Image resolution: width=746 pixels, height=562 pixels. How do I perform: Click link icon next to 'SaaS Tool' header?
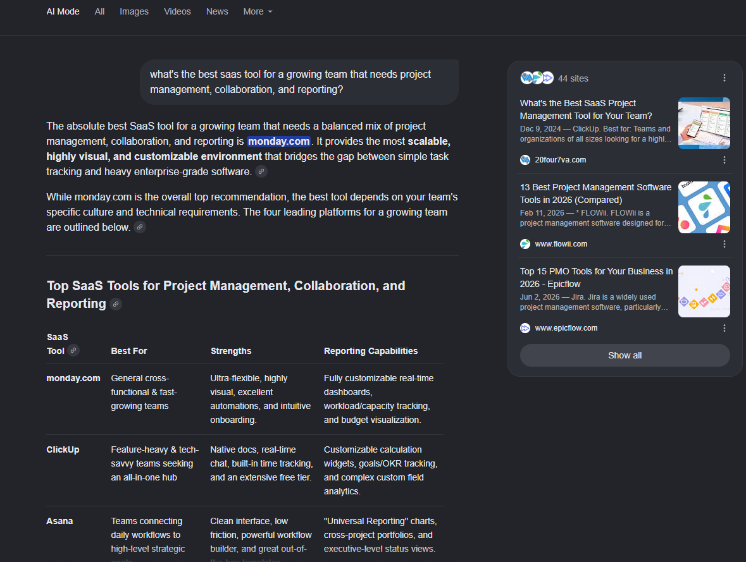point(73,350)
